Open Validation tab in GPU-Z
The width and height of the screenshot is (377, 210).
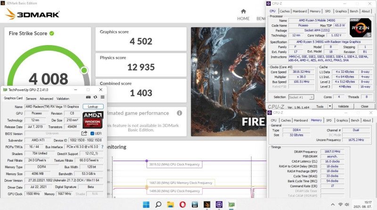(63, 99)
